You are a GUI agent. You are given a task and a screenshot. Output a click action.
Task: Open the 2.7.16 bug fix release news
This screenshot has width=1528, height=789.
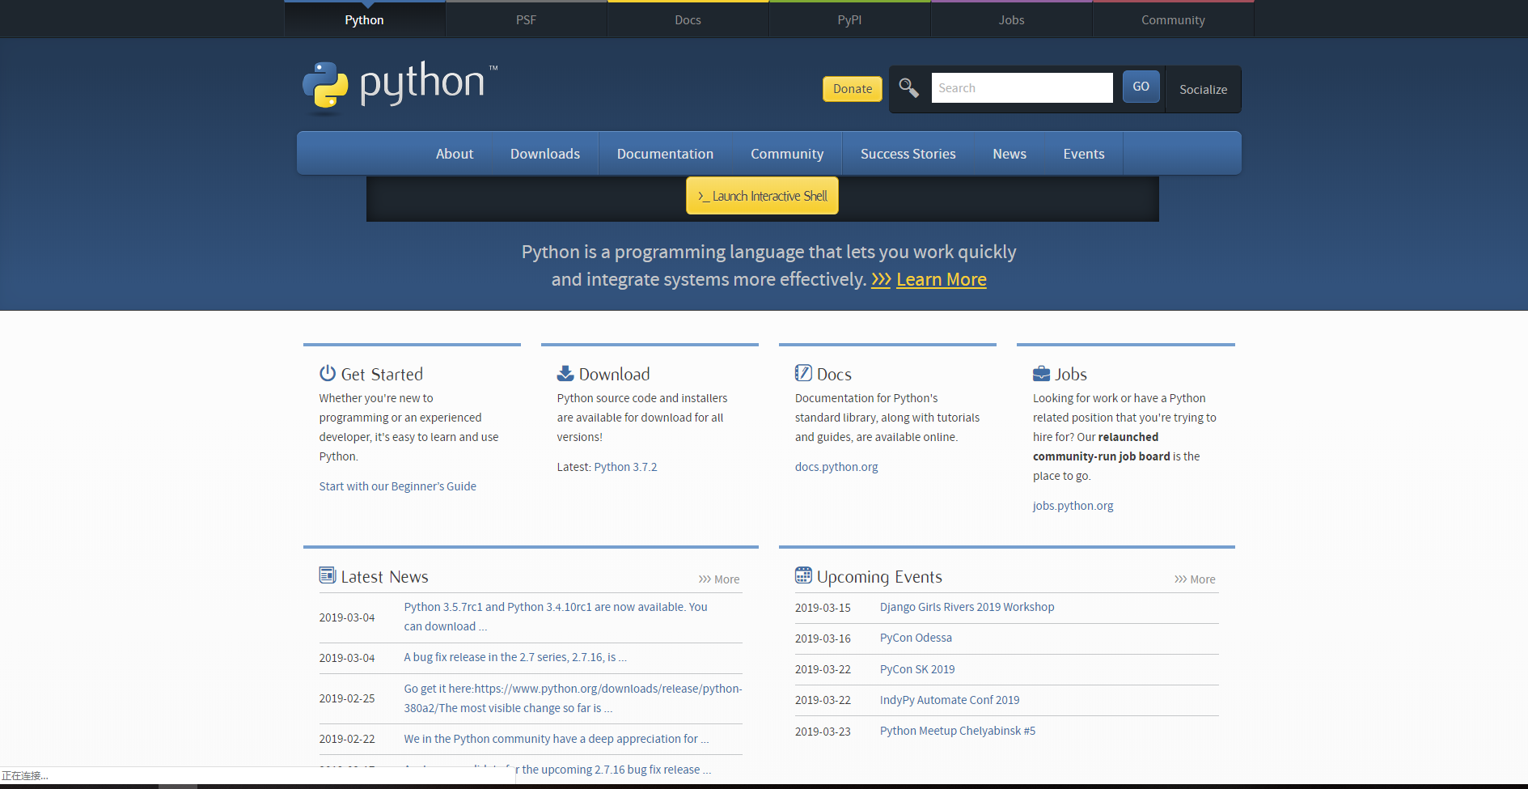point(515,657)
